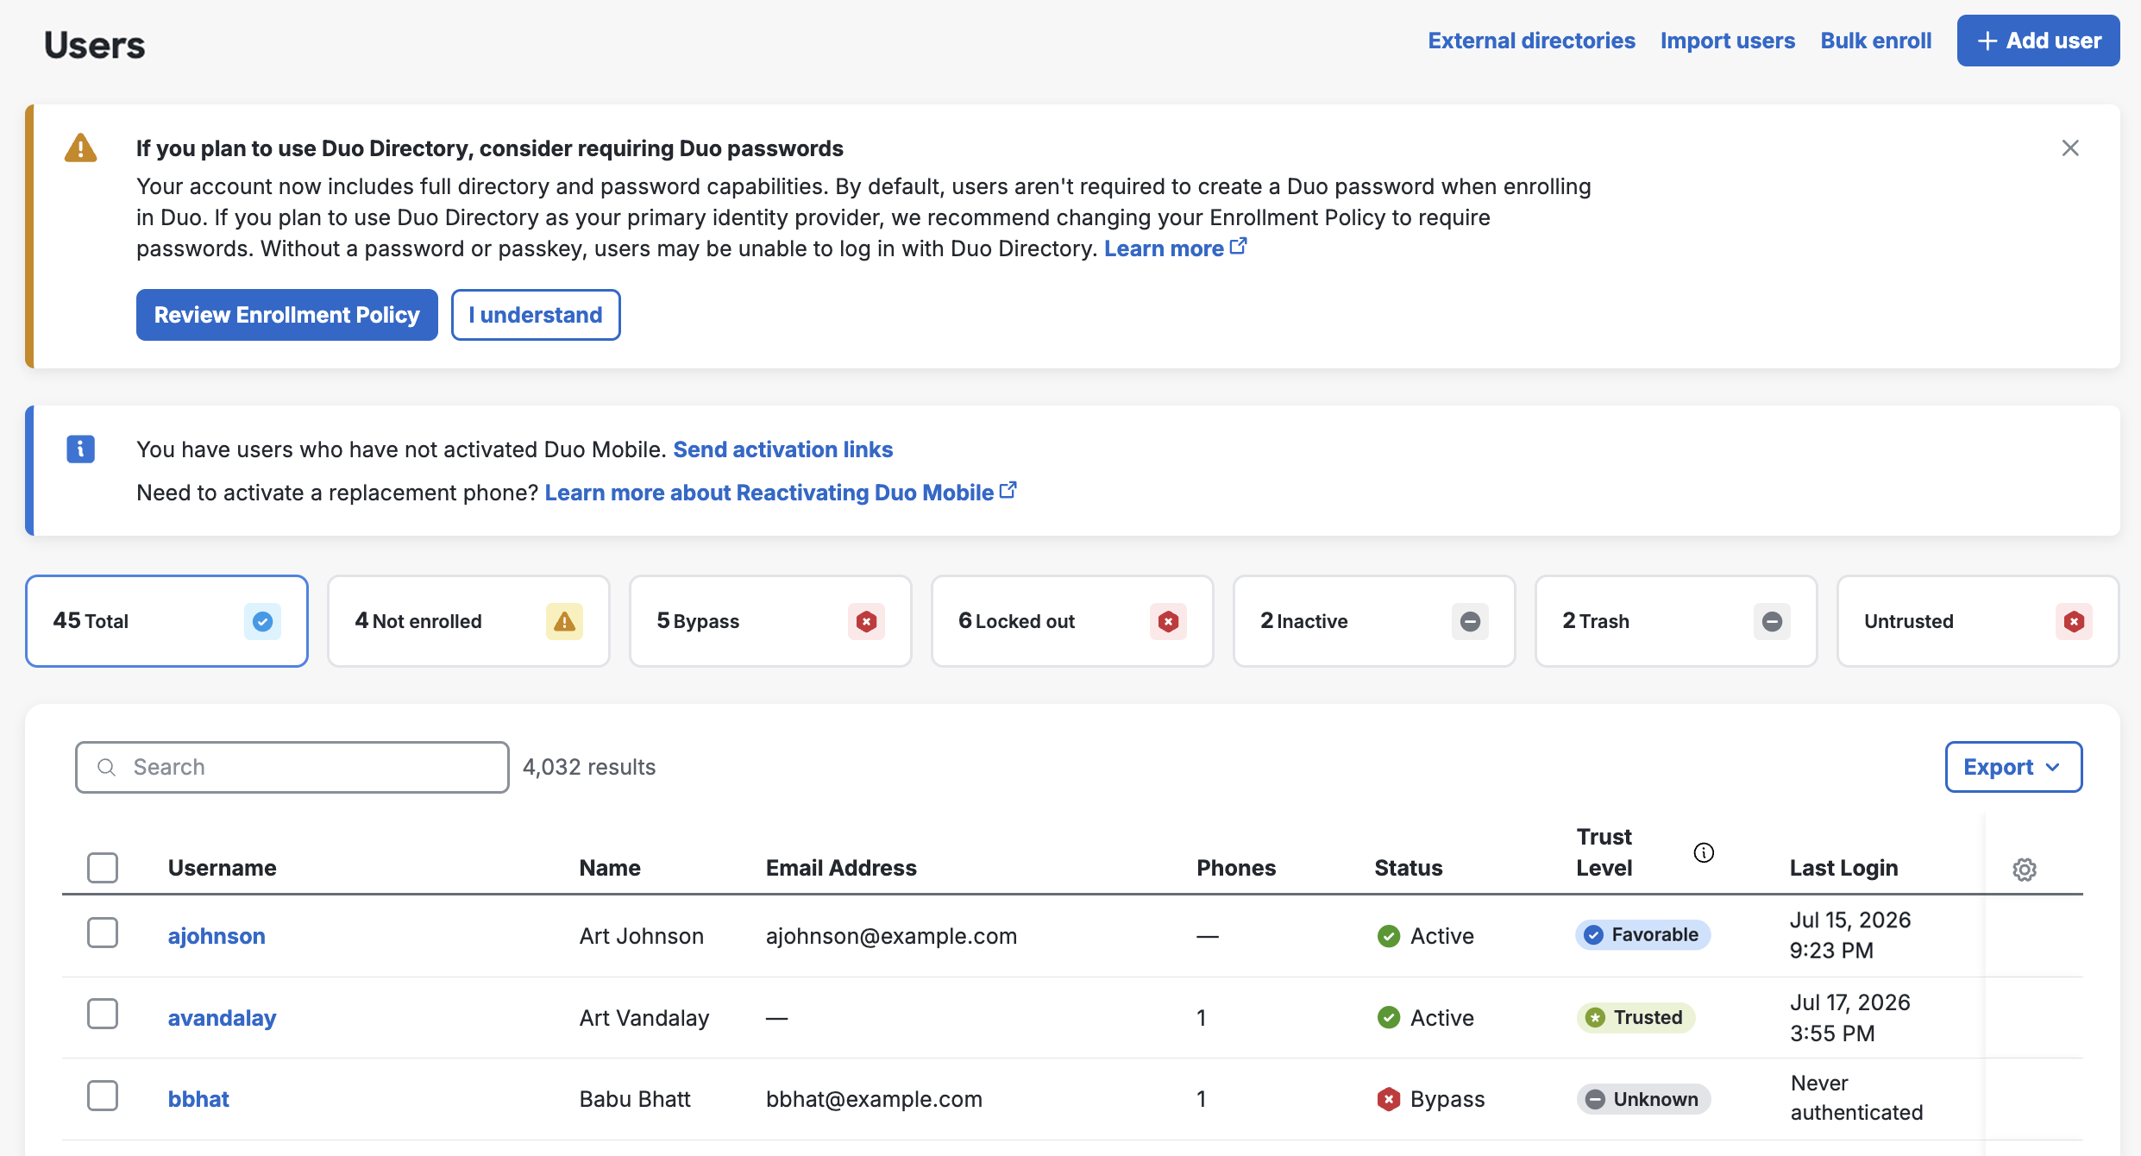Open the bbhat user profile
Image resolution: width=2141 pixels, height=1156 pixels.
coord(198,1099)
